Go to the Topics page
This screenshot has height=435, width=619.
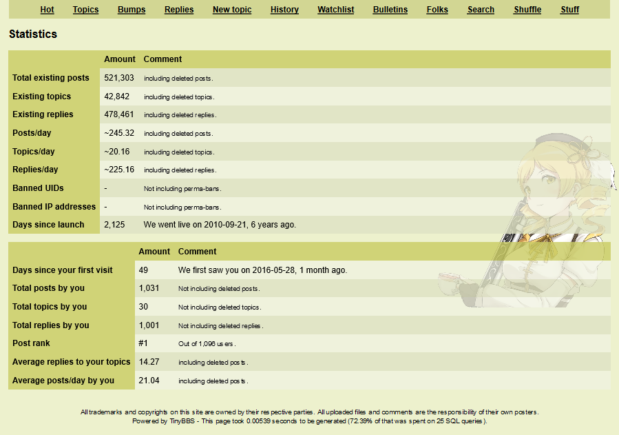[85, 10]
